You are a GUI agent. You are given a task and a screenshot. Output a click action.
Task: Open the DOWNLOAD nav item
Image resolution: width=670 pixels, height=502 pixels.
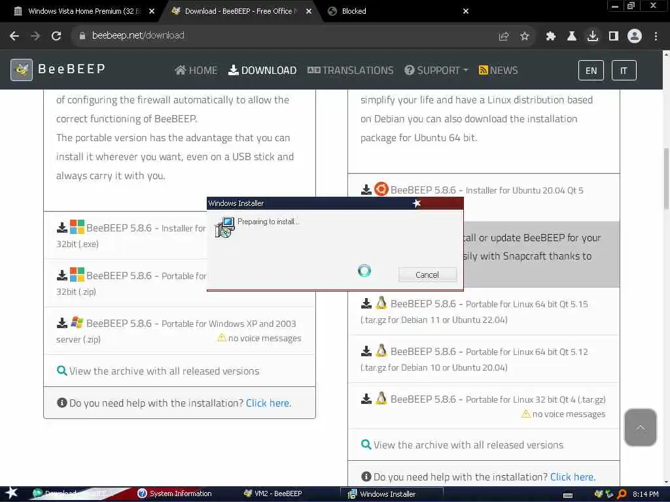[262, 70]
